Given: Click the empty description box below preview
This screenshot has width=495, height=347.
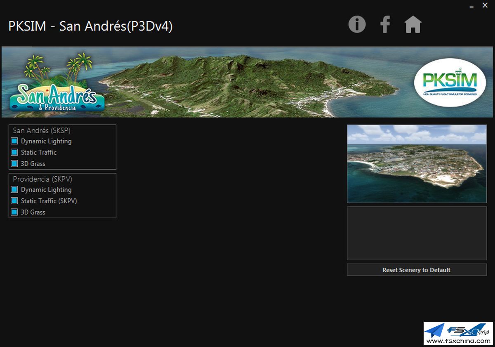Looking at the screenshot, I should (x=417, y=233).
